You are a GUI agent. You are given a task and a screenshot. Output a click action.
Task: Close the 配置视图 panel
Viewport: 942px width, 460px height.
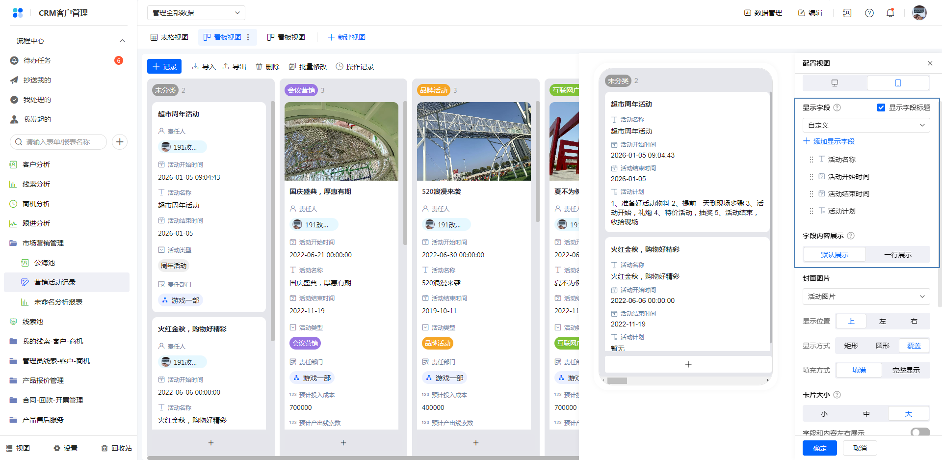coord(930,63)
